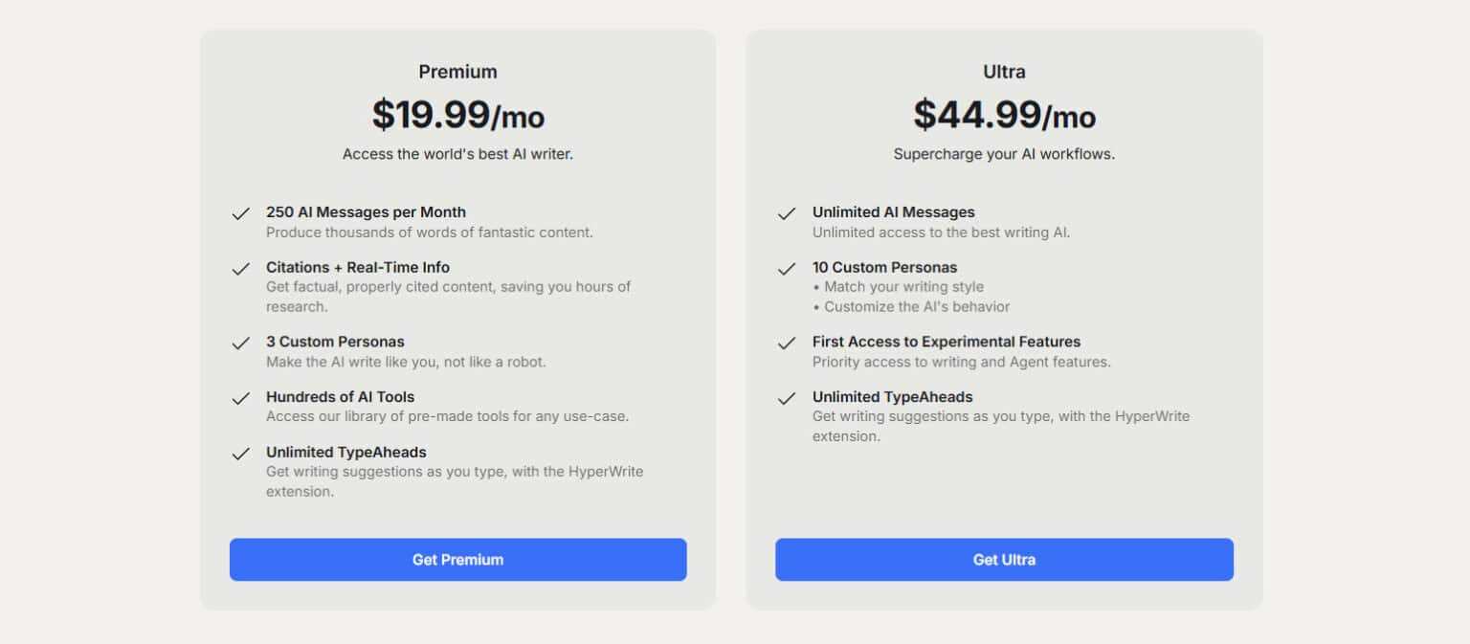1470x644 pixels.
Task: Click checkmark next to First Access to Experimental Features
Action: [x=787, y=343]
